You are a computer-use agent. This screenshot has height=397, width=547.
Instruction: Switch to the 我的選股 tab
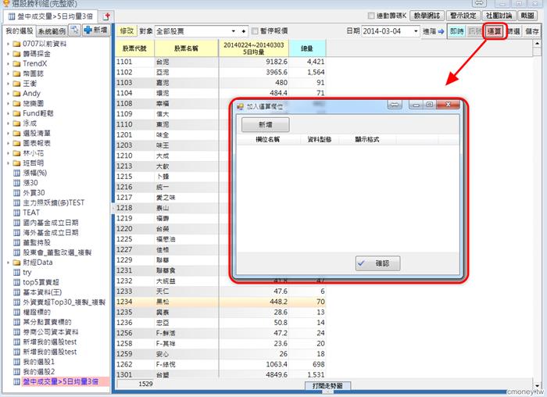(x=20, y=30)
